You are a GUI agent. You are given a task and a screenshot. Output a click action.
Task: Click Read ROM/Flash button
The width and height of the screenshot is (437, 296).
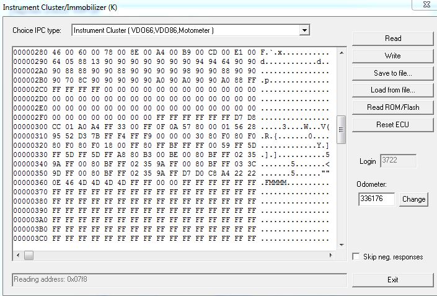click(x=392, y=107)
